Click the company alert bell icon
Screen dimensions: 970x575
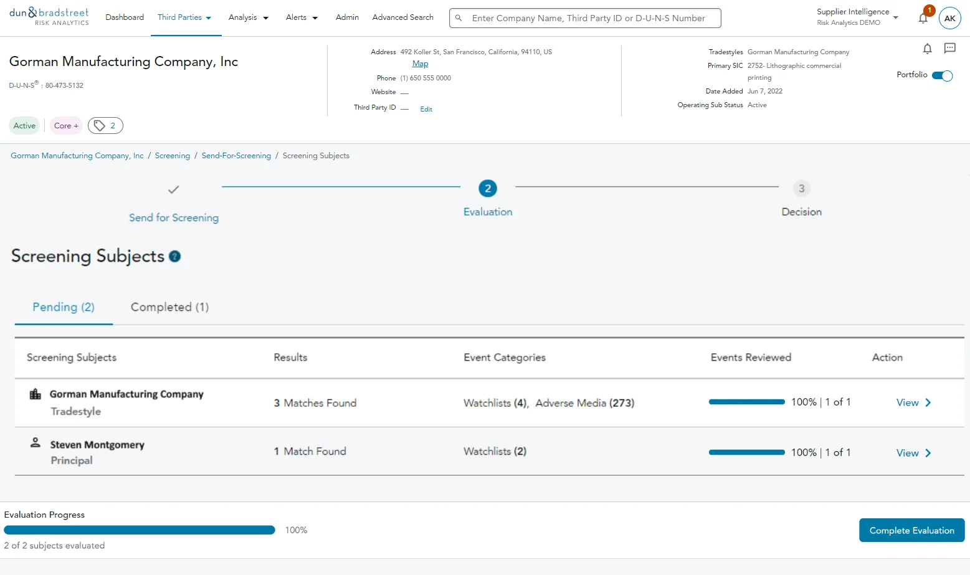click(927, 49)
